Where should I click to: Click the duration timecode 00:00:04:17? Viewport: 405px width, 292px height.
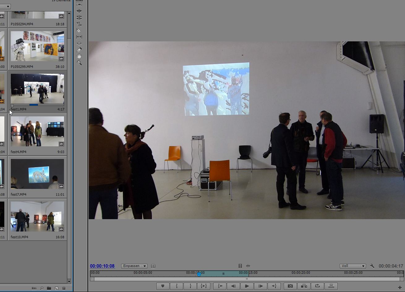click(x=391, y=266)
